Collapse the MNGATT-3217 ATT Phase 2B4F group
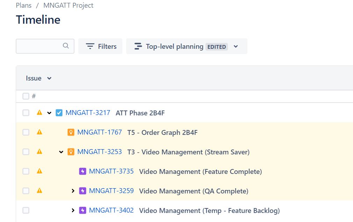This screenshot has height=222, width=353. pos(49,113)
